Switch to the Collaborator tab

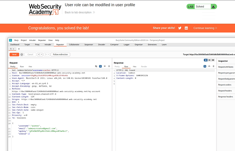[74, 45]
